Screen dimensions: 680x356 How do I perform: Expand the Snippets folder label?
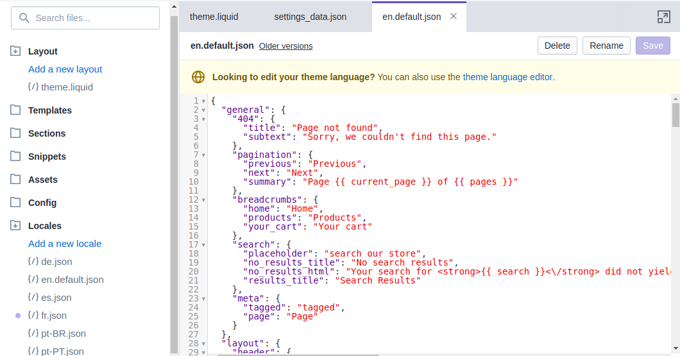(47, 157)
